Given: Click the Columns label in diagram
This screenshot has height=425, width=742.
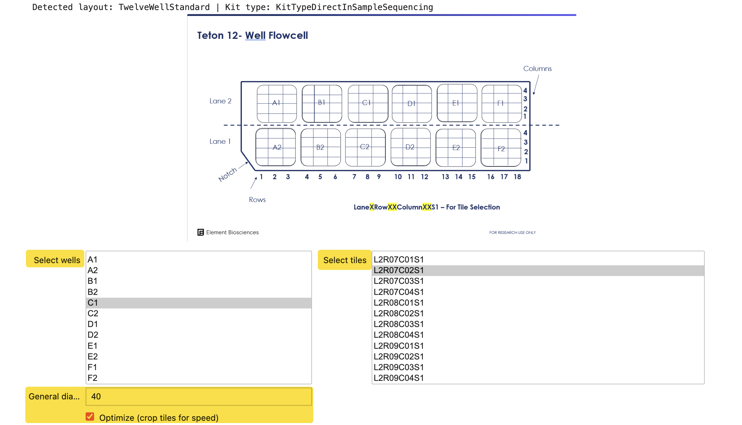Looking at the screenshot, I should 537,68.
